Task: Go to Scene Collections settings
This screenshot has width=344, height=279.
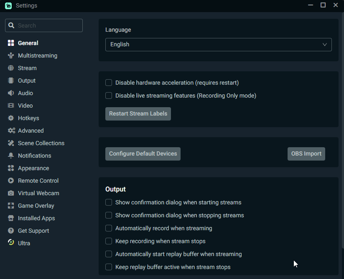Action: pos(41,143)
